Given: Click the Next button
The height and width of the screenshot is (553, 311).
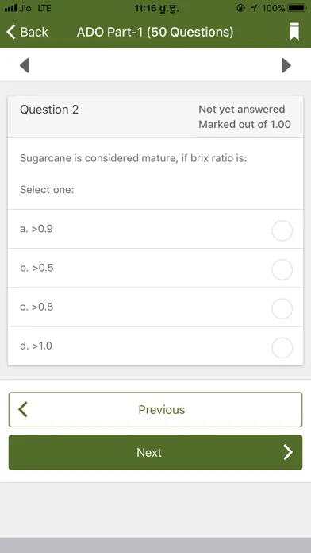Looking at the screenshot, I should (x=155, y=452).
